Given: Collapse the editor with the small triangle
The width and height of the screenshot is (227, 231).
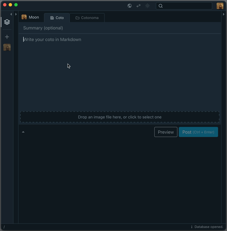Looking at the screenshot, I should pyautogui.click(x=23, y=132).
